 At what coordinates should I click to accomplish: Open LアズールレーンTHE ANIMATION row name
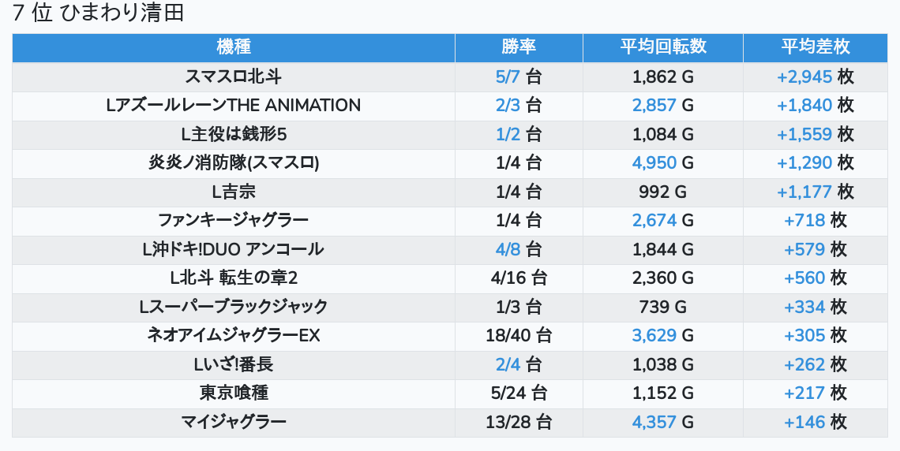click(233, 105)
